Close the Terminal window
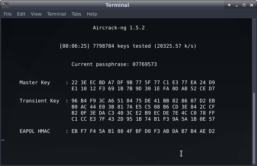Screen dimensions: 257x166 [x=251, y=5]
